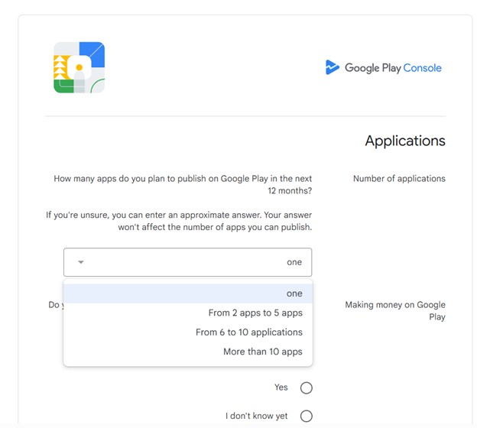Click the blue square in the header illustration
This screenshot has width=477, height=428.
click(92, 53)
